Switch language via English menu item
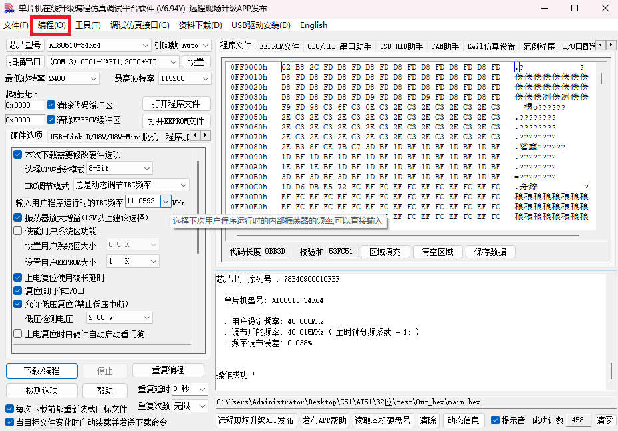This screenshot has height=431, width=618. [313, 25]
